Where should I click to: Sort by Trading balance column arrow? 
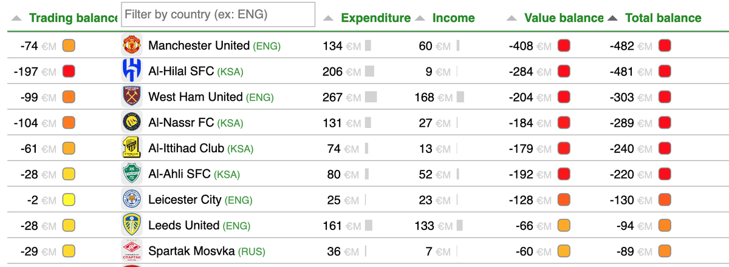click(17, 19)
